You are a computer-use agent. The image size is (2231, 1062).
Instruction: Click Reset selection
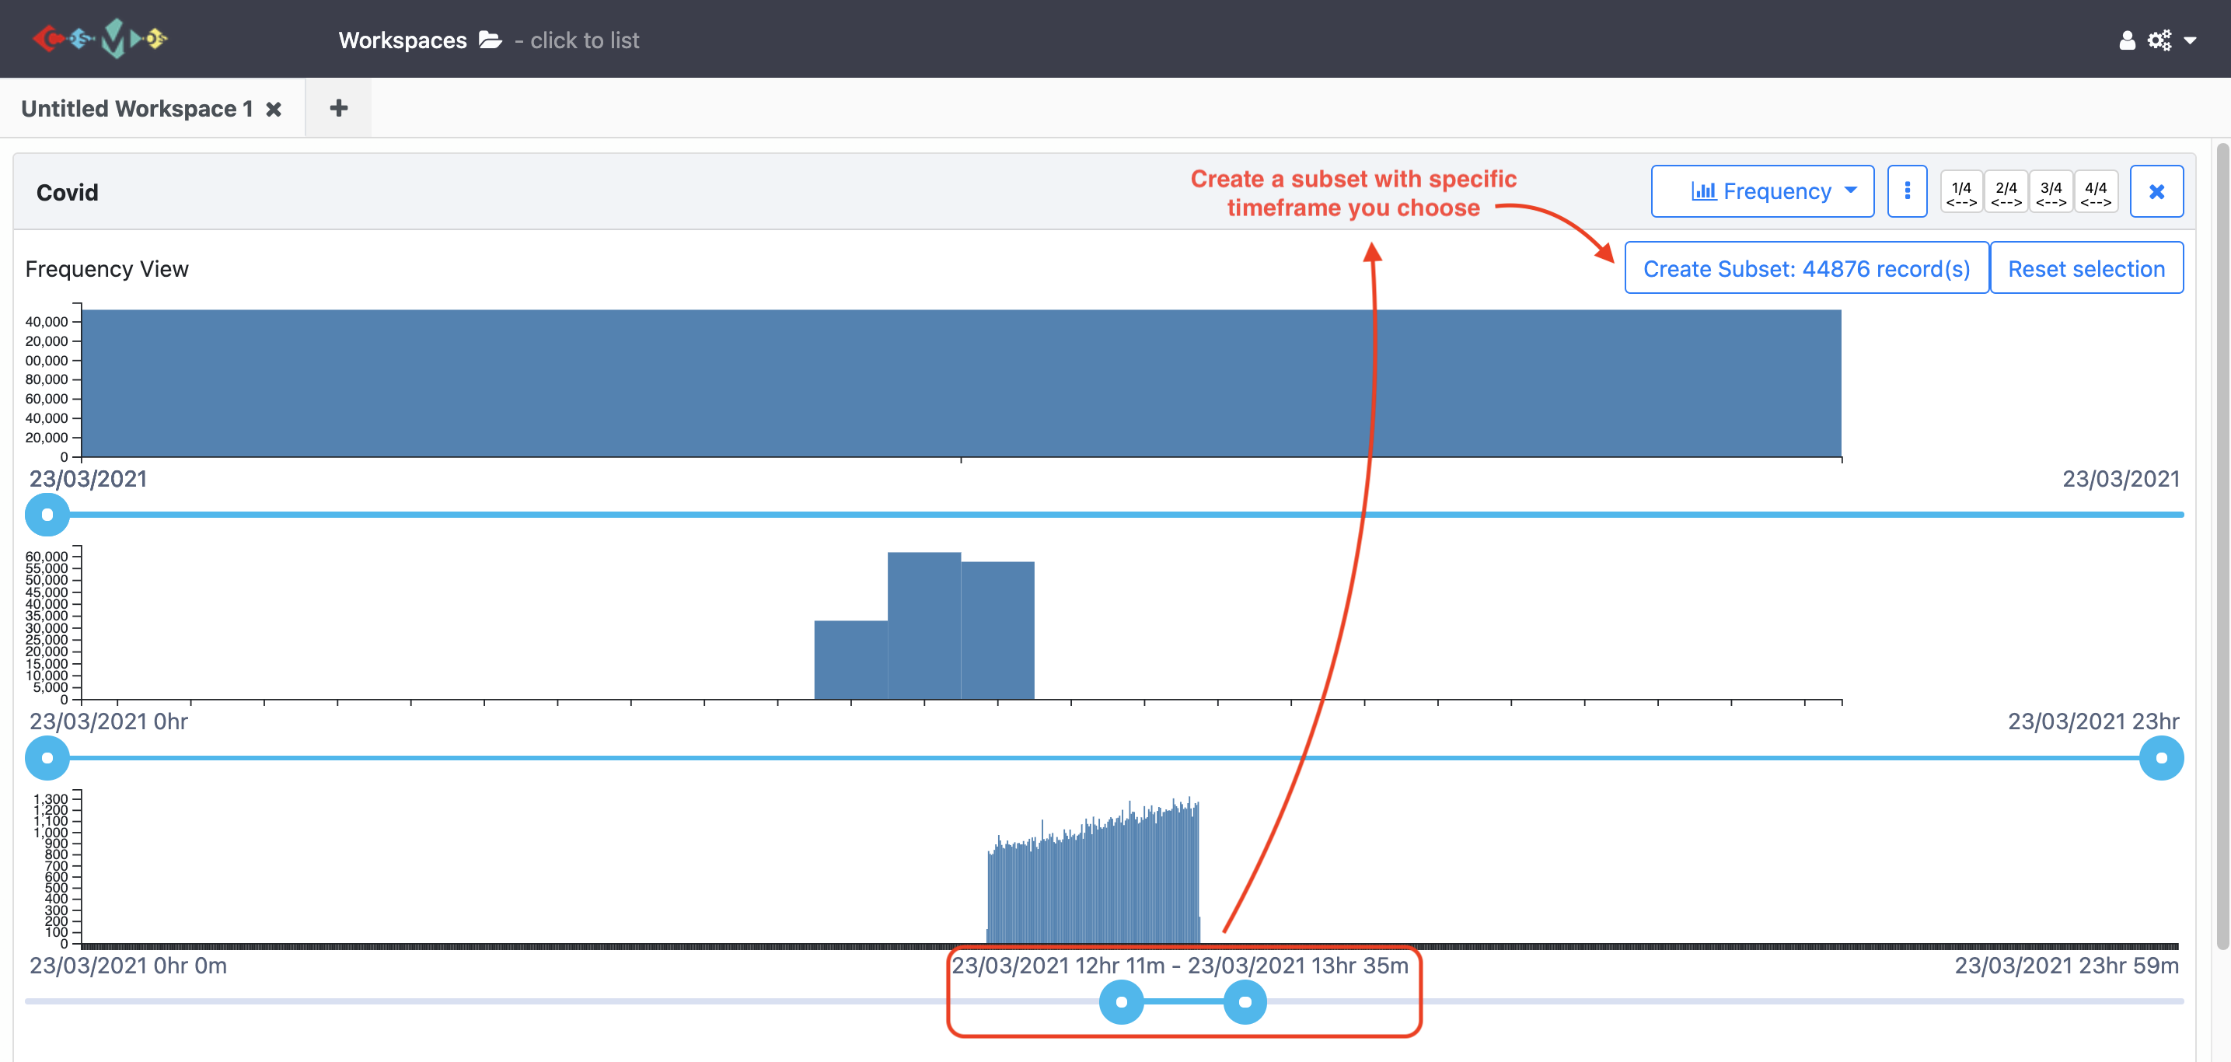pyautogui.click(x=2086, y=267)
